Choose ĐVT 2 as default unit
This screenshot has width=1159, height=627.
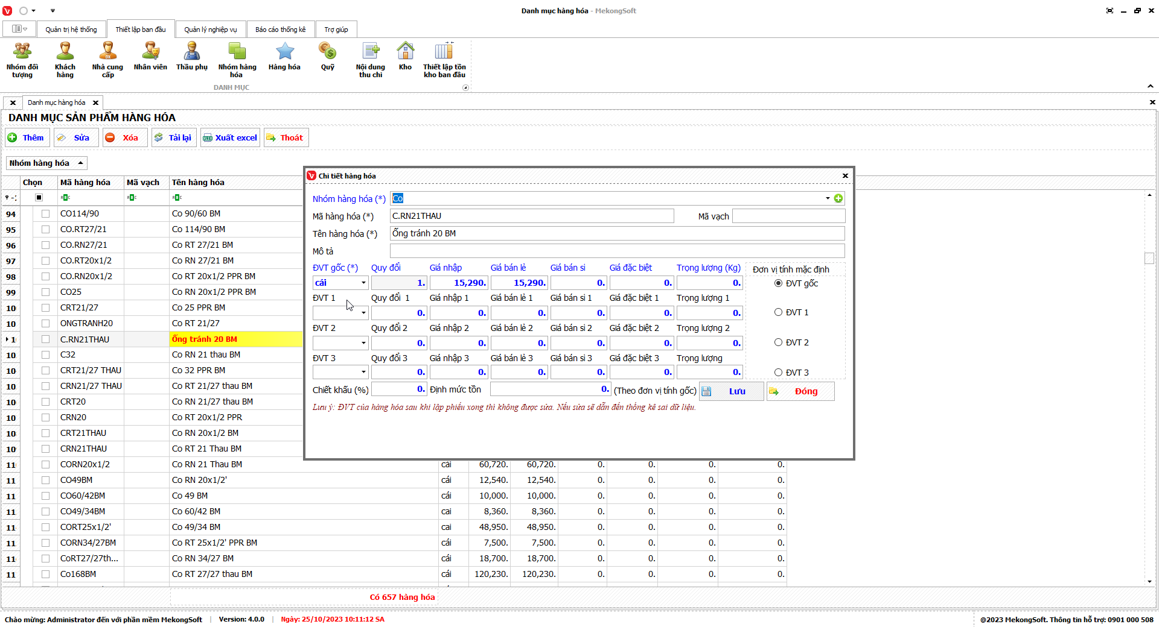tap(778, 342)
